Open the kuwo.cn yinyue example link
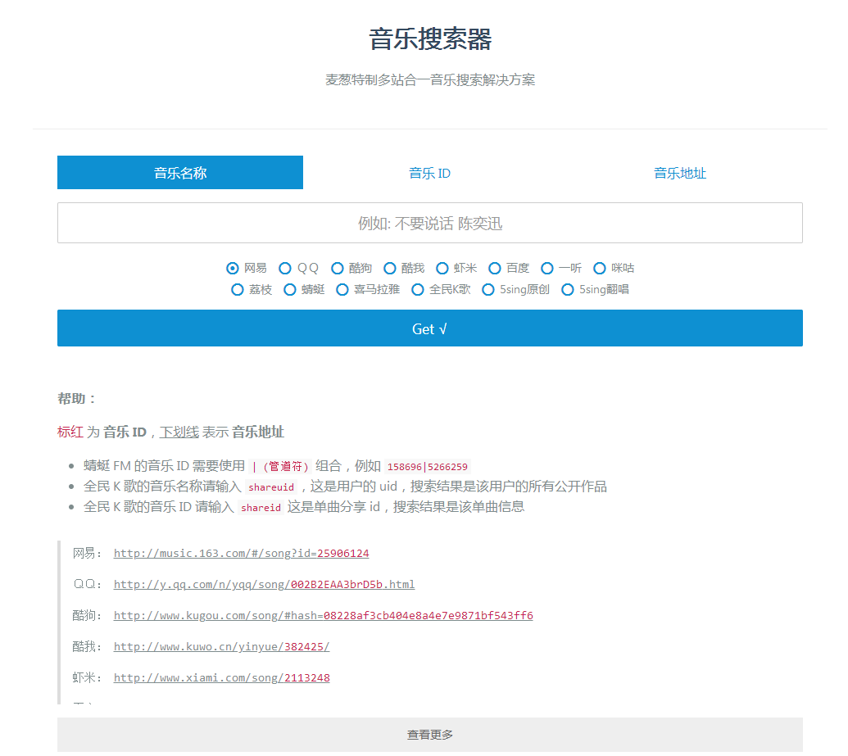 tap(222, 647)
